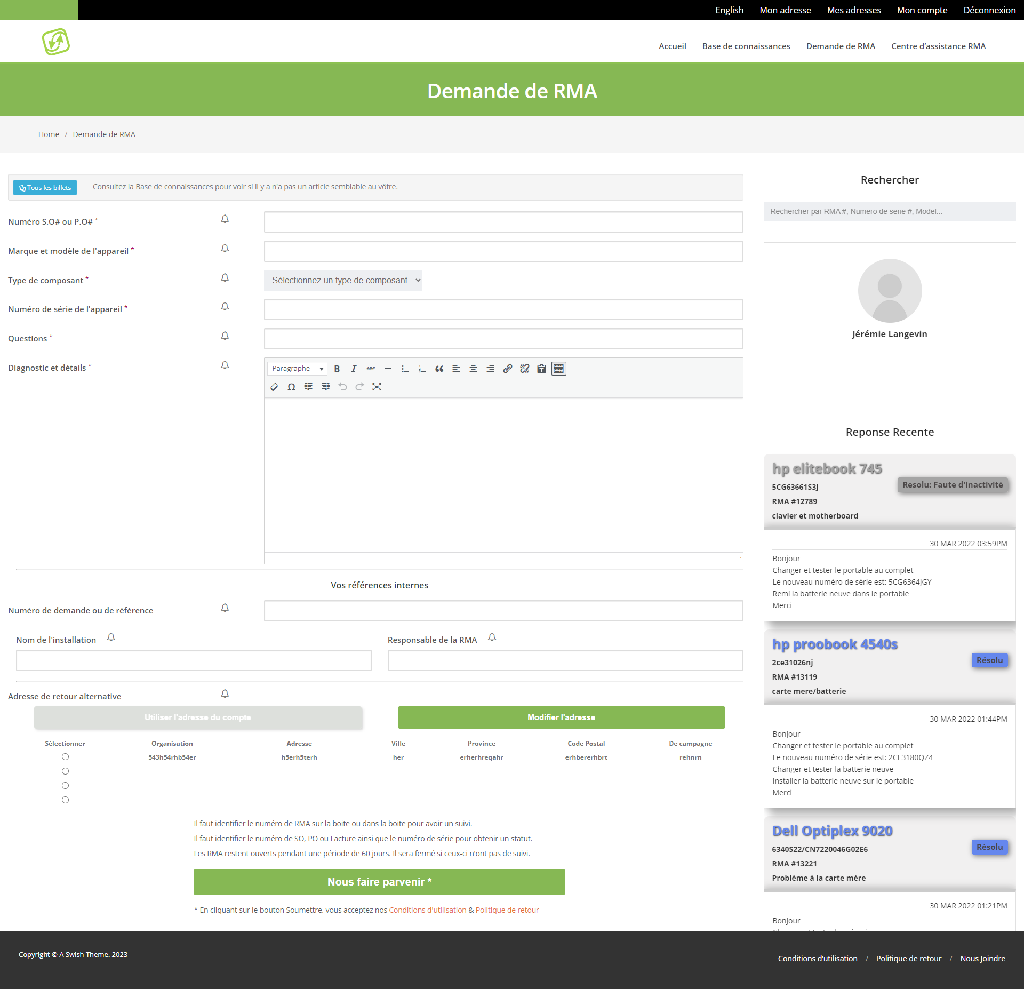The width and height of the screenshot is (1024, 989).
Task: Apply strikethrough (ABC) formatting
Action: pyautogui.click(x=371, y=369)
